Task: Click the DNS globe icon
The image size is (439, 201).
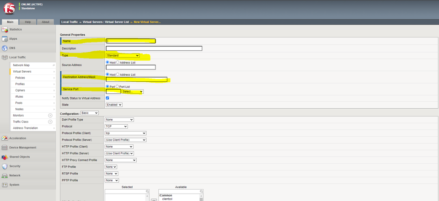Action: (x=5, y=48)
